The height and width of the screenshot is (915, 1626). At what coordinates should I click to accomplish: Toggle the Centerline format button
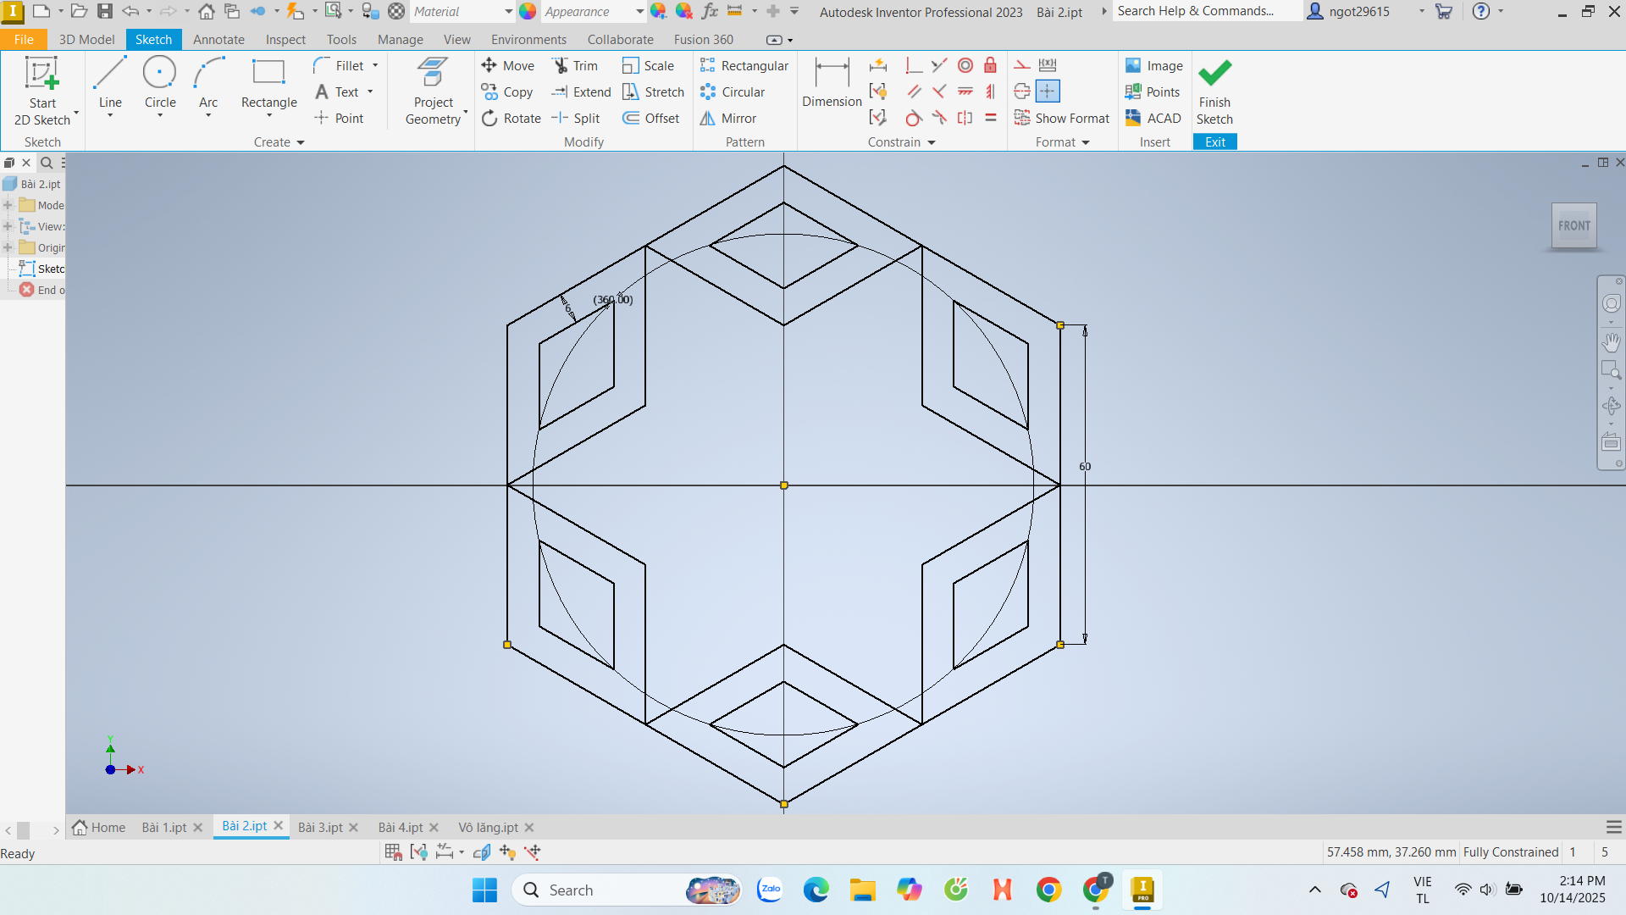coord(1022,91)
